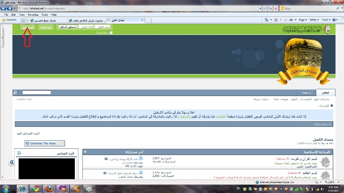Viewport: 344px width, 193px height.
Task: Click the double-arrow sidebar toggle on left
Action: click(x=12, y=162)
